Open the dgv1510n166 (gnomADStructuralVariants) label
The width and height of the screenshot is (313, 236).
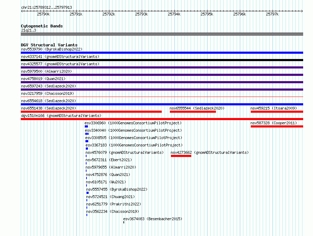pos(61,116)
